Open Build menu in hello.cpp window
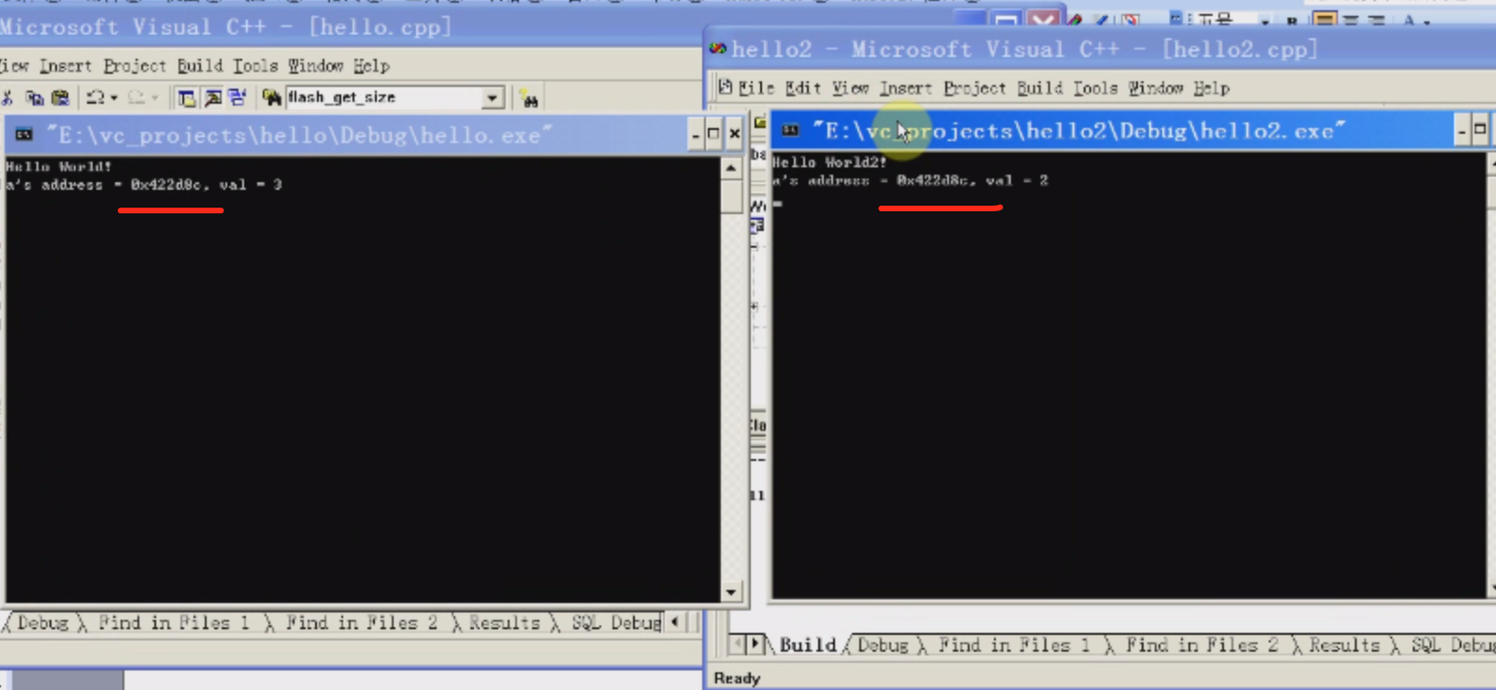 200,65
